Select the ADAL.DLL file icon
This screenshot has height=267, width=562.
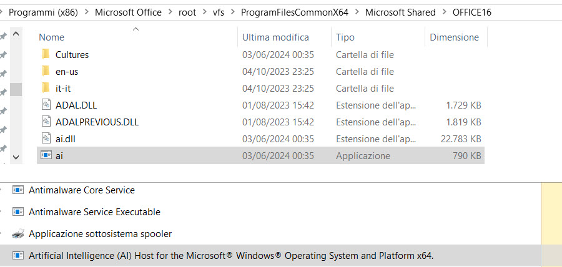(x=46, y=105)
